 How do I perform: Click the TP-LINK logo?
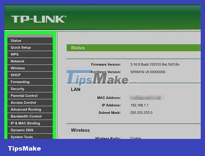[x=39, y=19]
